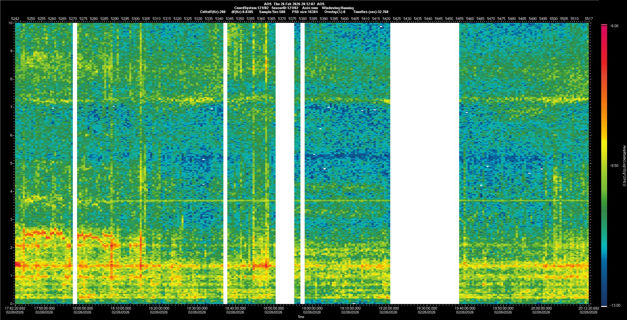Image resolution: width=627 pixels, height=320 pixels.
Task: Select the Axis:sum header text
Action: (x=310, y=8)
